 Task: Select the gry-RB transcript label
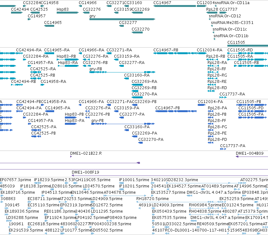pyautogui.click(x=96, y=69)
